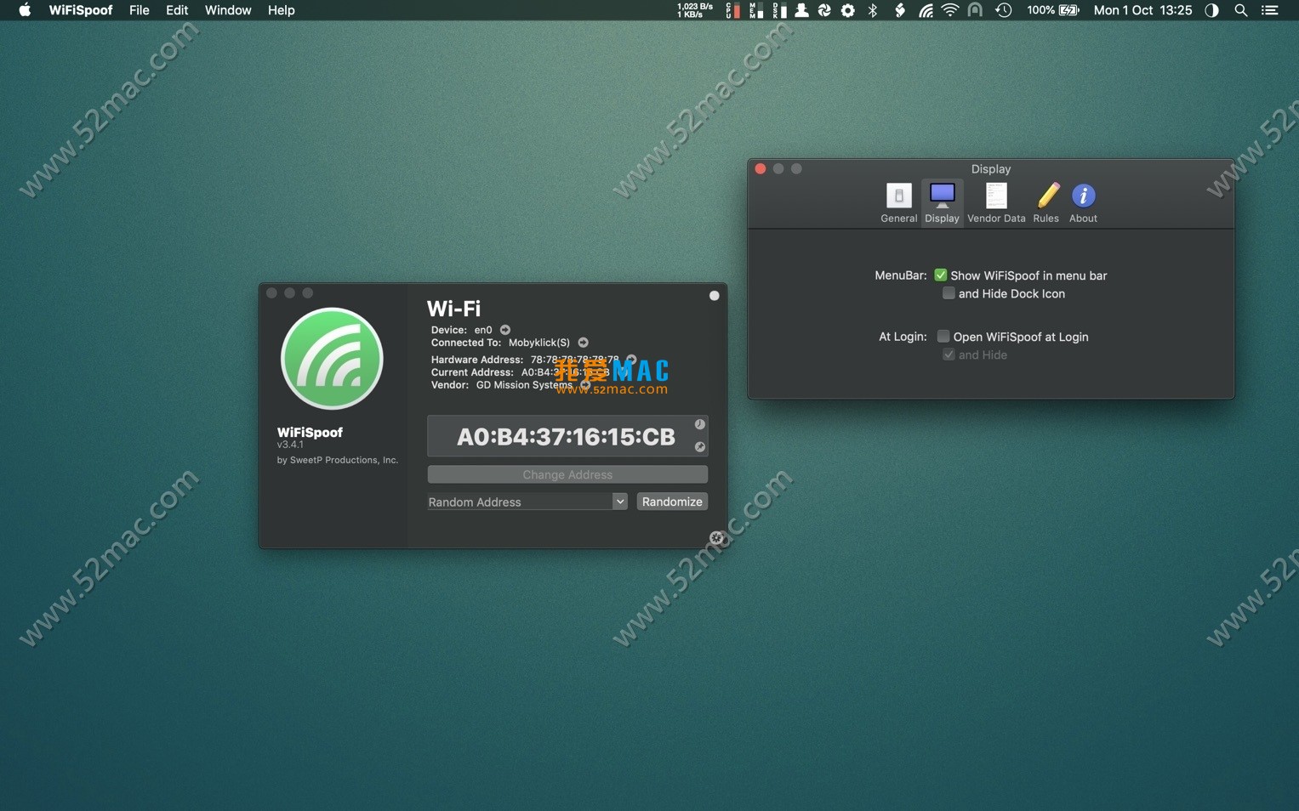Image resolution: width=1299 pixels, height=811 pixels.
Task: Click the arrow icon next to Device en0
Action: [x=505, y=330]
